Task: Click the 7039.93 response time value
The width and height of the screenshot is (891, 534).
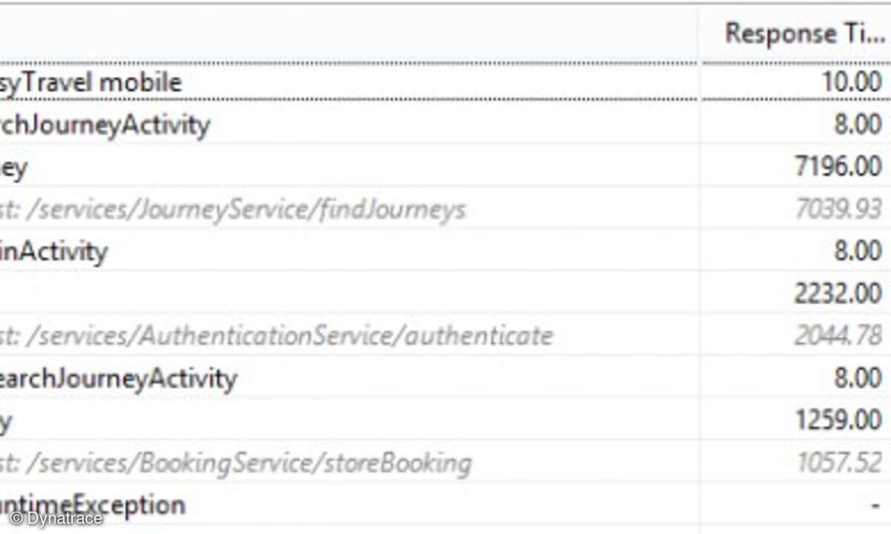Action: [838, 210]
